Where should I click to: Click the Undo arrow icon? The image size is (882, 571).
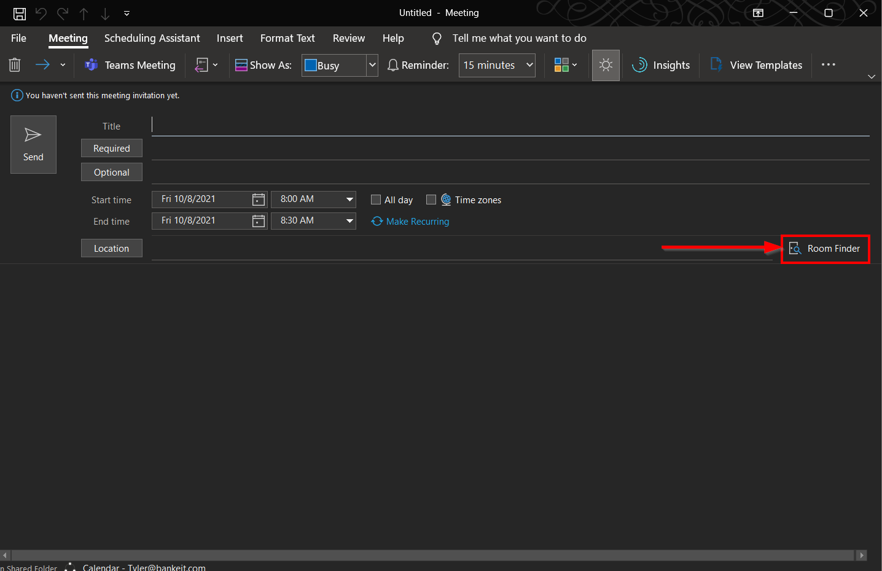pos(41,12)
